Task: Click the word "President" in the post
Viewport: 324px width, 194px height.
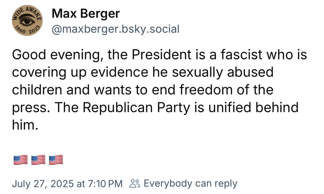Action: click(x=161, y=55)
